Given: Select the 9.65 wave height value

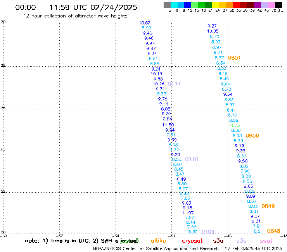Looking at the screenshot, I should tap(248, 186).
